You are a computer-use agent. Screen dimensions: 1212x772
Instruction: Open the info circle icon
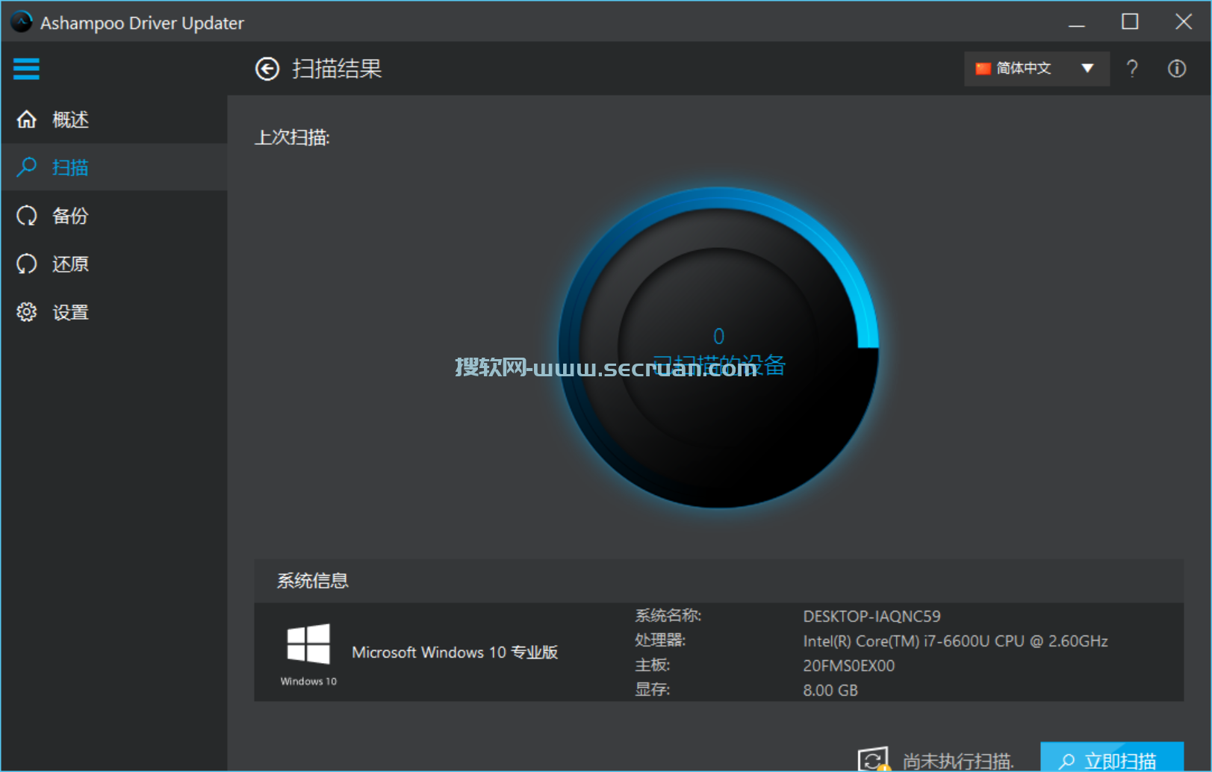tap(1177, 69)
